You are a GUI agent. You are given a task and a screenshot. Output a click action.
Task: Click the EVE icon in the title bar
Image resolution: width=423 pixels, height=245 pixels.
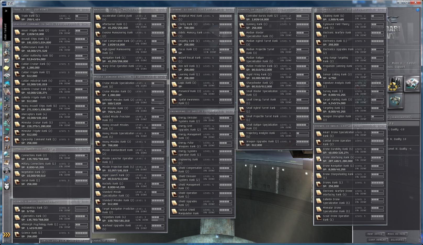pyautogui.click(x=4, y=3)
